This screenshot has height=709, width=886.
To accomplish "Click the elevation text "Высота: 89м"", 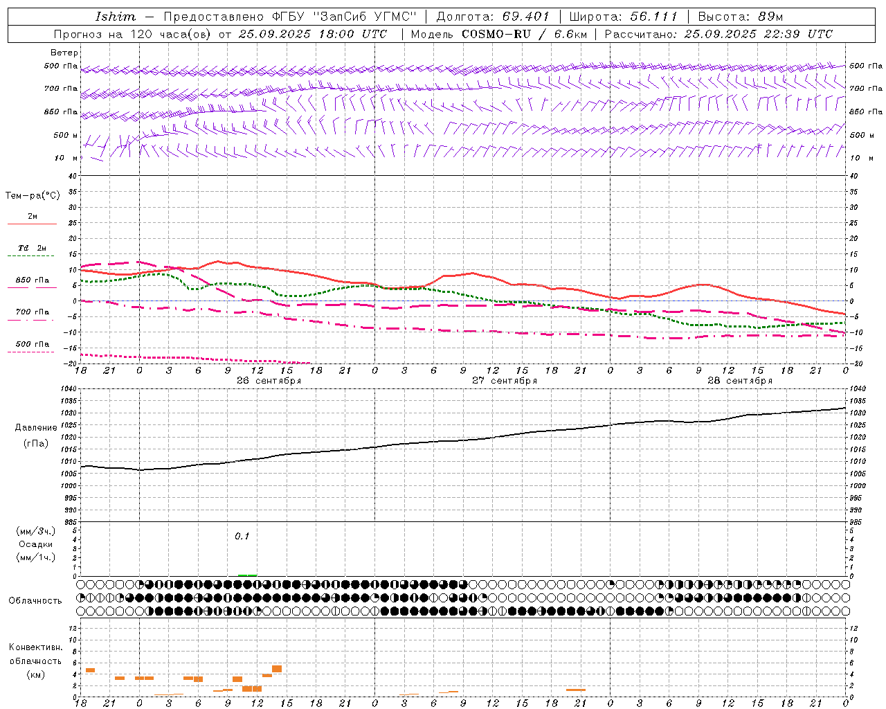I will [x=741, y=17].
